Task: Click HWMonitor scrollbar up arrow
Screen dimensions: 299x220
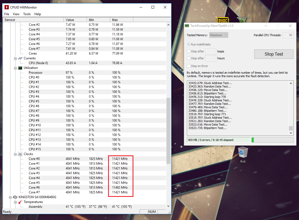Action: [168, 25]
